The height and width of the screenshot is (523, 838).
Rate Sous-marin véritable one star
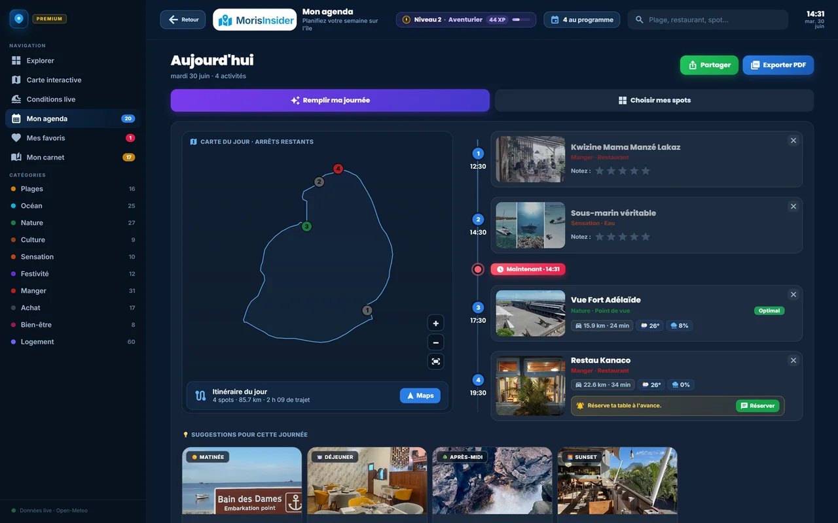pos(599,237)
